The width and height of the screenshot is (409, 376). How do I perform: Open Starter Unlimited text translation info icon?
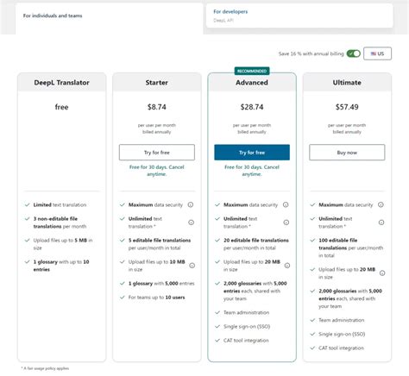(x=191, y=222)
